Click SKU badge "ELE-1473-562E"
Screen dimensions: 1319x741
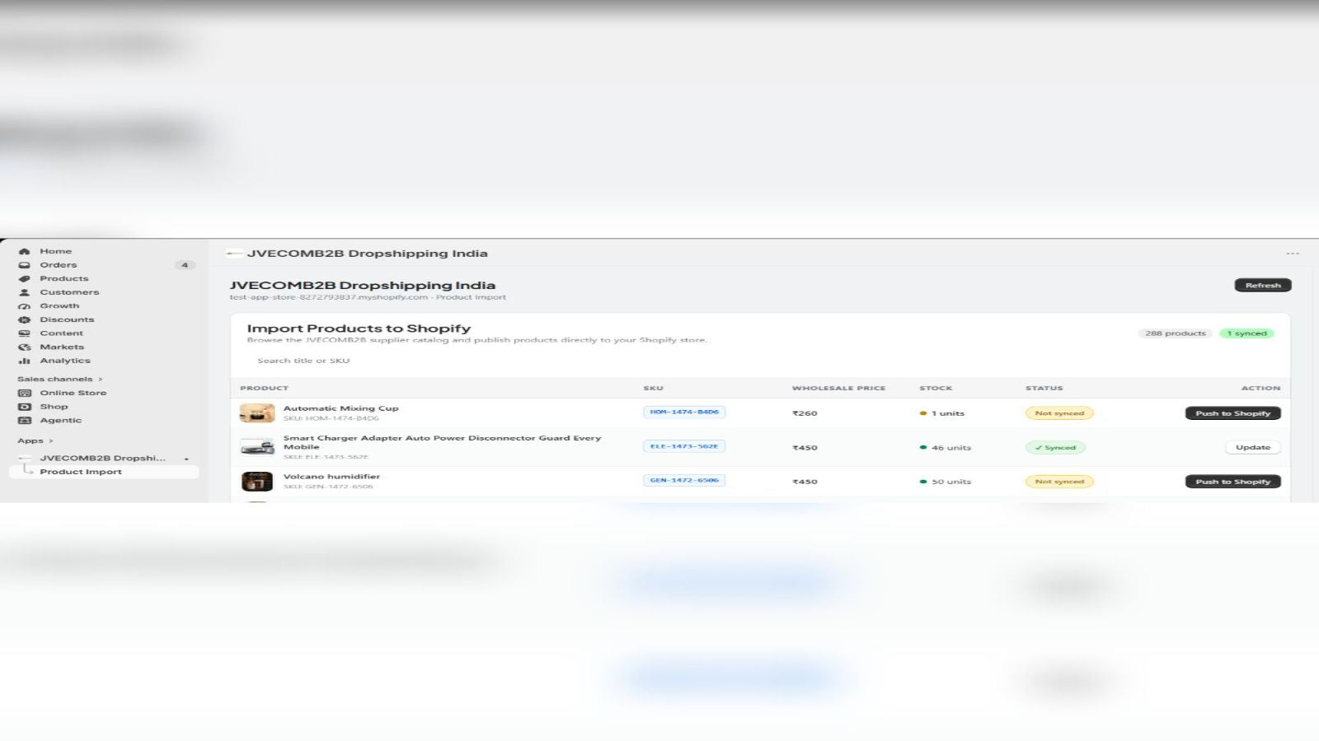684,446
